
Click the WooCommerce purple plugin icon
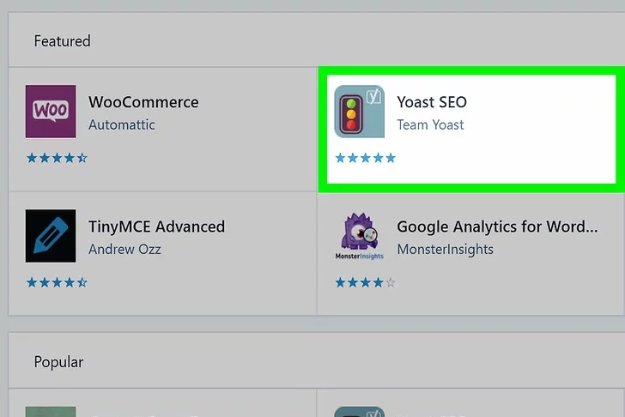pyautogui.click(x=51, y=112)
